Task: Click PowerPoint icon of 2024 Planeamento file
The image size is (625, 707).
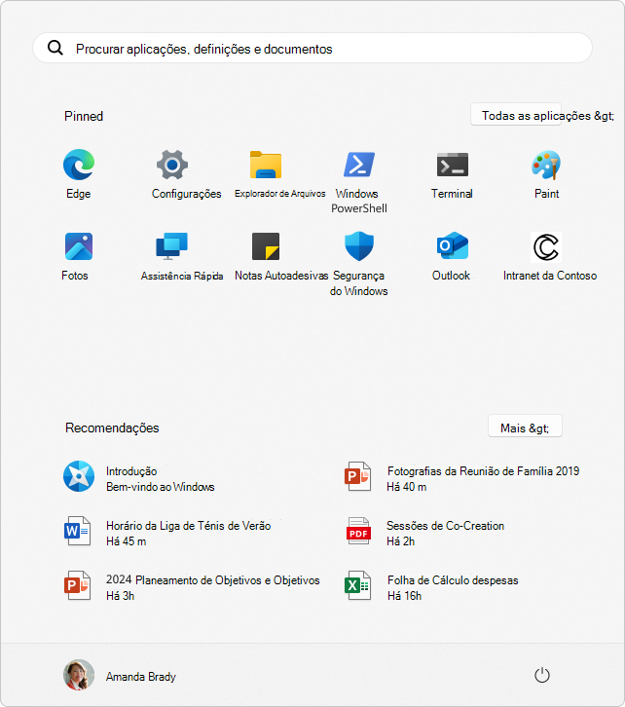Action: [x=78, y=585]
